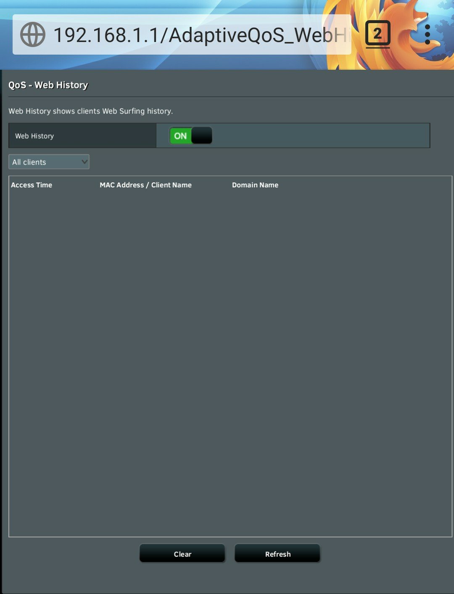Click the Refresh button

click(277, 554)
